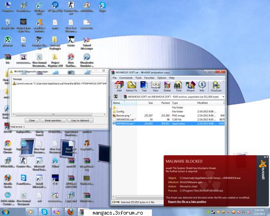The width and height of the screenshot is (270, 216).
Task: Open Google Chrome desktop shortcut
Action: [7, 147]
